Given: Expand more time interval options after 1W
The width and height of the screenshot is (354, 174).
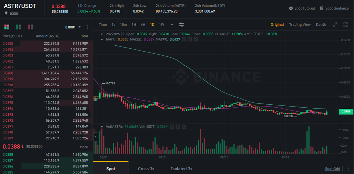Looking at the screenshot, I should click(x=168, y=25).
